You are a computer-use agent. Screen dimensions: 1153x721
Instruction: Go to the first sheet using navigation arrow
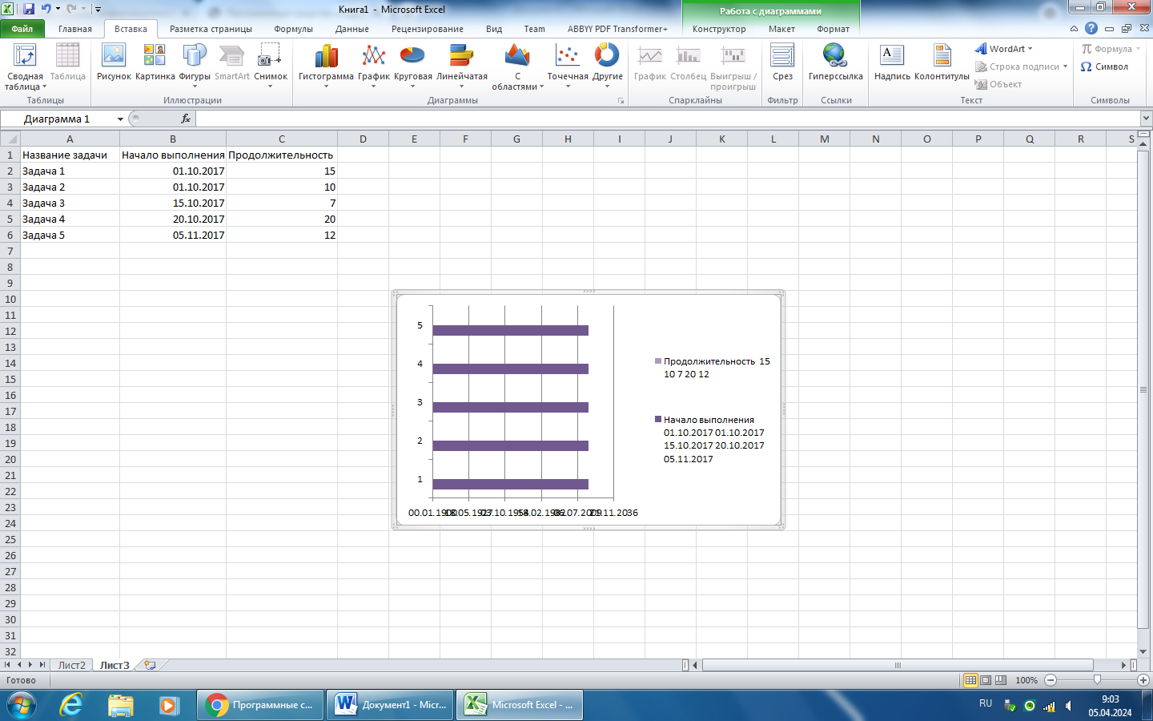[7, 665]
